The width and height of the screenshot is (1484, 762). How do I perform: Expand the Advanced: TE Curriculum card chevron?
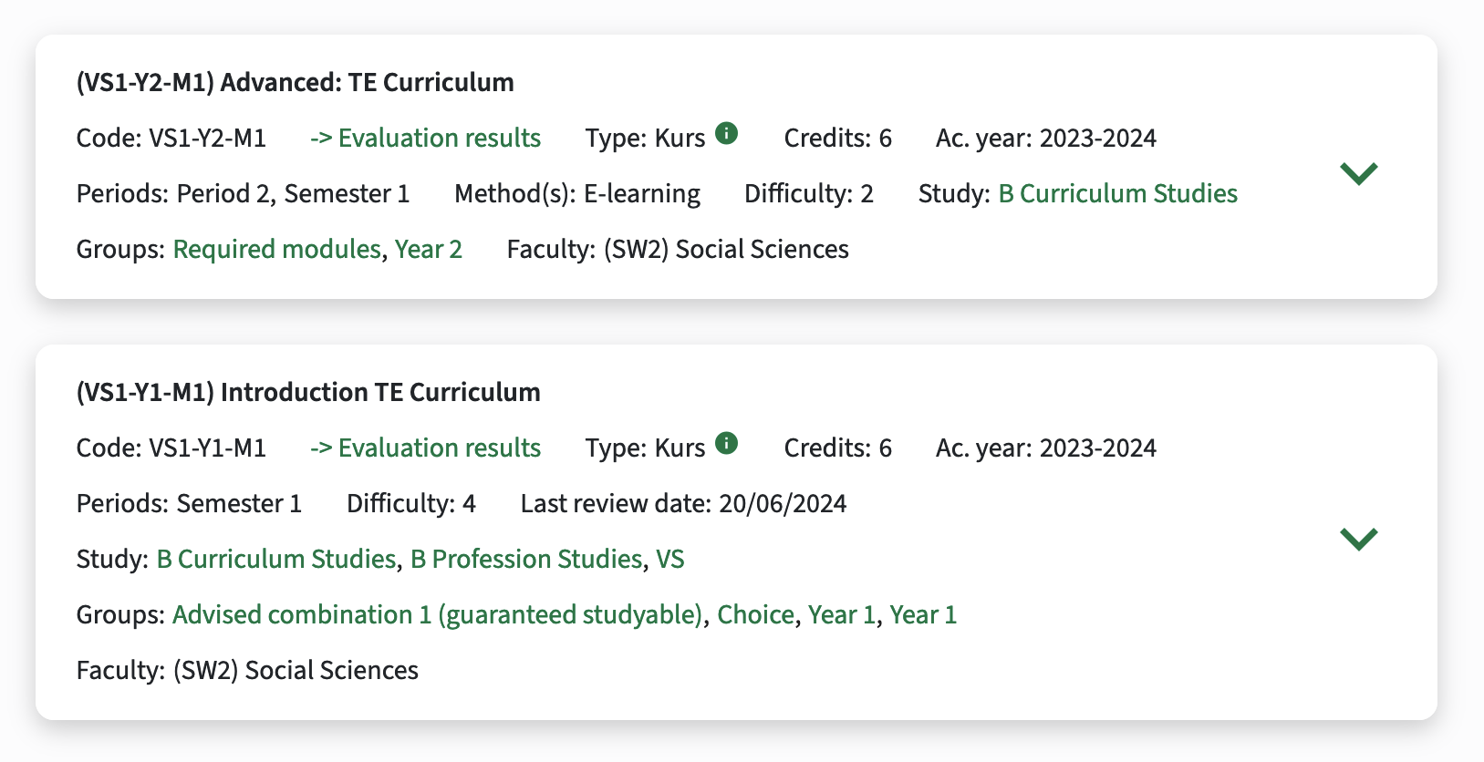click(1359, 172)
